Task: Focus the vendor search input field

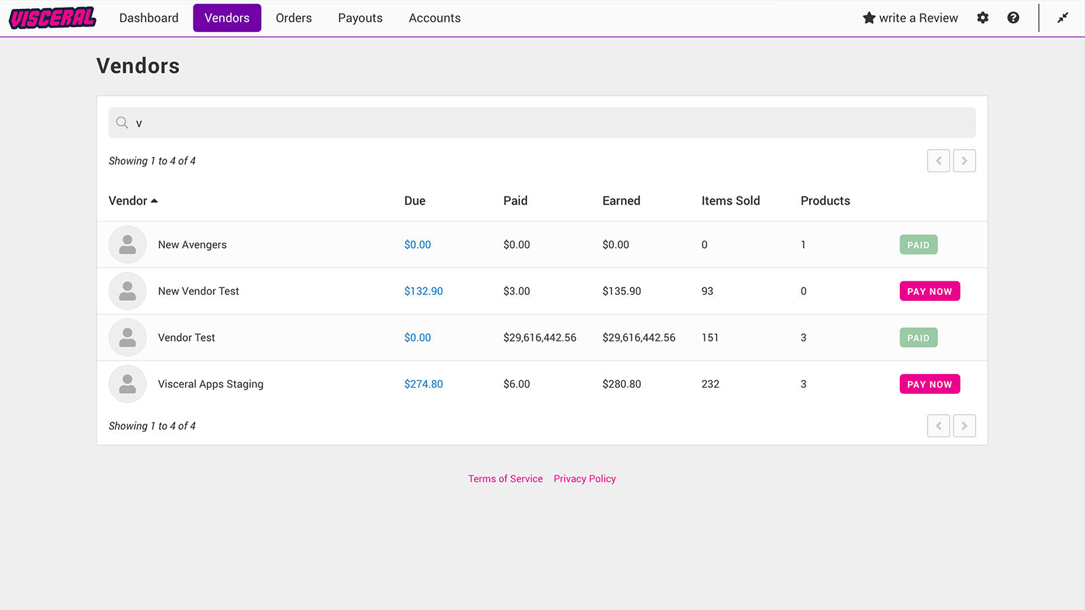Action: (542, 123)
